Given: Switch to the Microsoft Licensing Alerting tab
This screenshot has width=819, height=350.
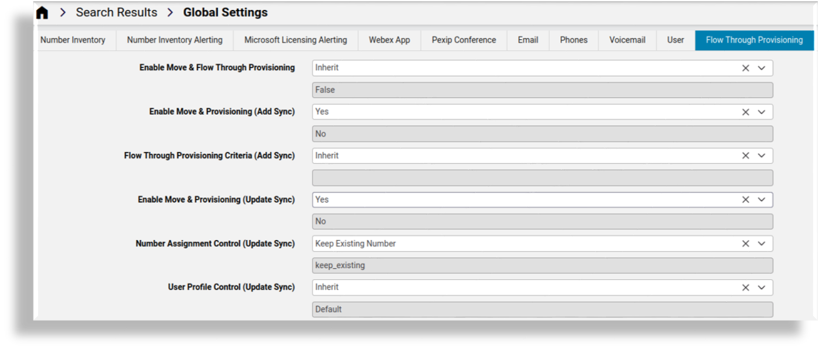Looking at the screenshot, I should pyautogui.click(x=295, y=40).
